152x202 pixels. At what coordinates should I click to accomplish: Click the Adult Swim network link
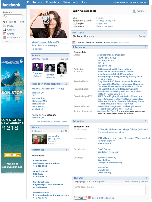tap(38, 107)
